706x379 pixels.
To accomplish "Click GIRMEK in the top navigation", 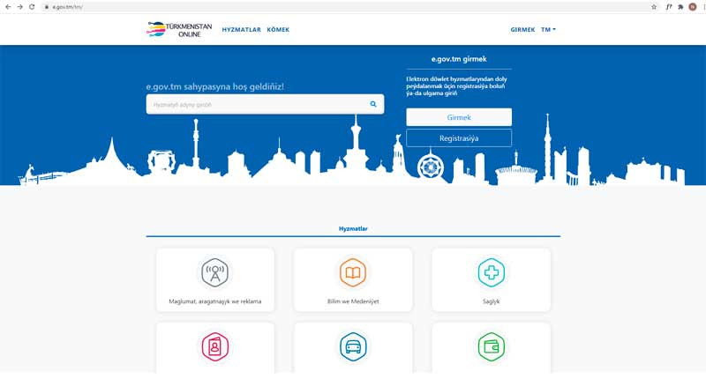I will point(522,30).
